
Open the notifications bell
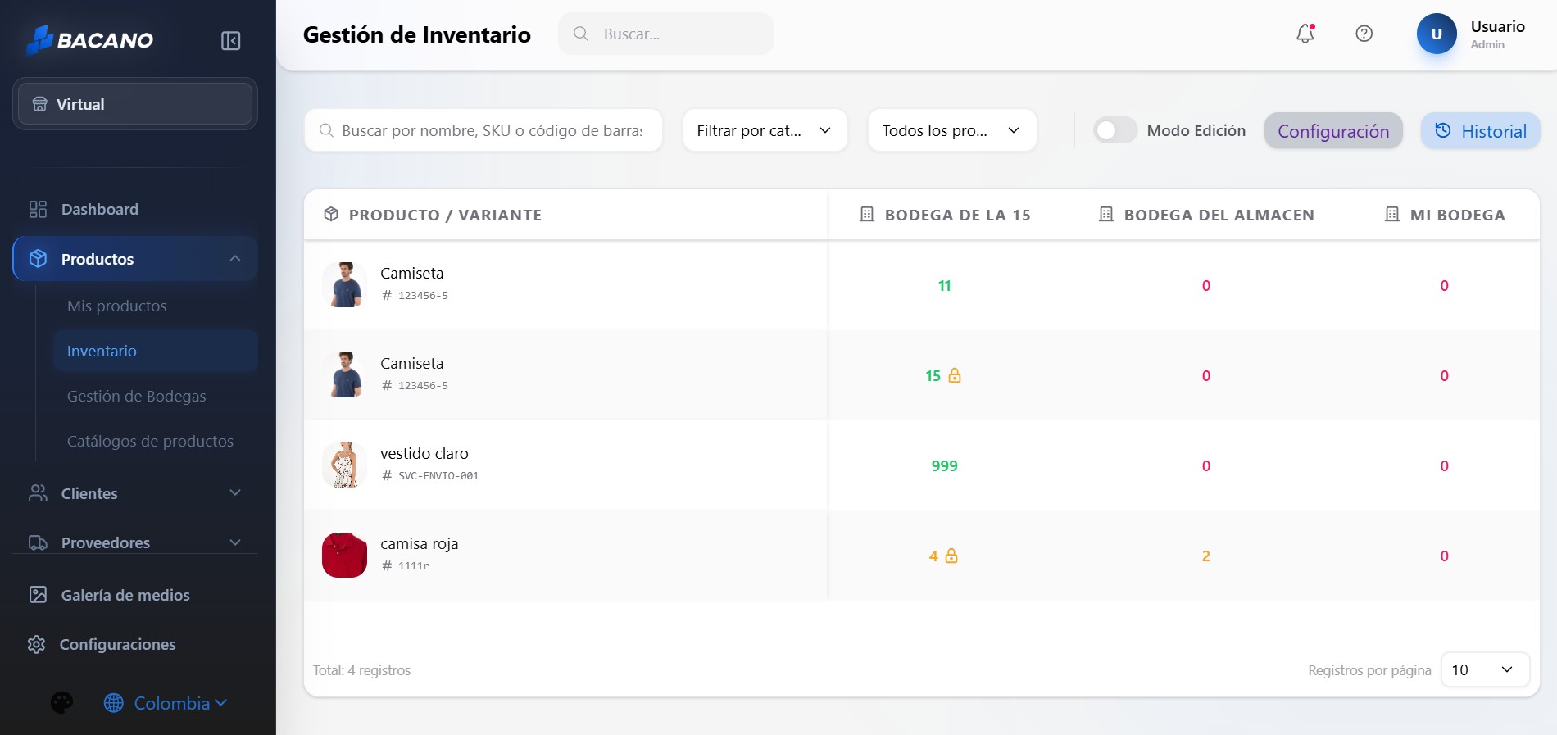coord(1305,34)
